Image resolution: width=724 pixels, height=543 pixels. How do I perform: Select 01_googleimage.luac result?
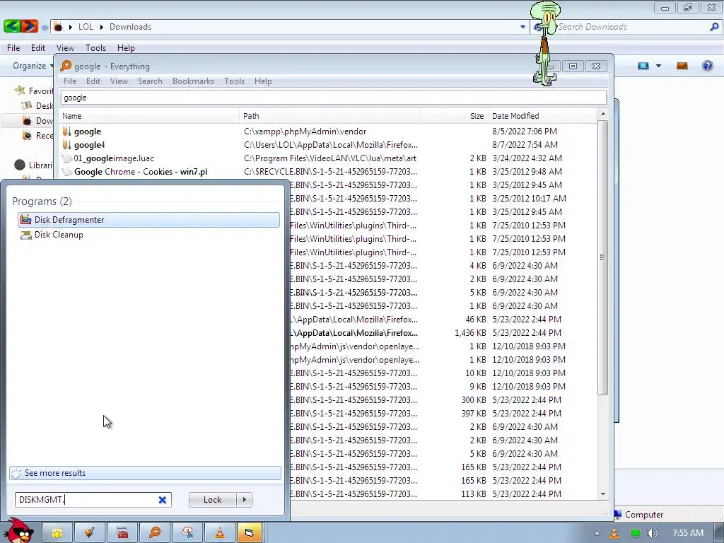tap(114, 158)
